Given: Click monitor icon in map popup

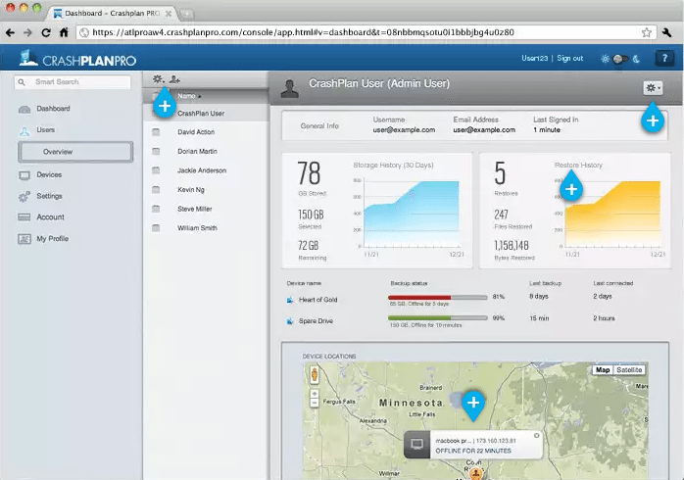Looking at the screenshot, I should pyautogui.click(x=417, y=445).
